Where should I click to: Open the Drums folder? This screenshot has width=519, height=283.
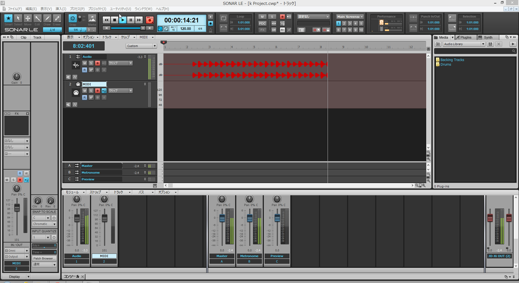[x=445, y=65]
